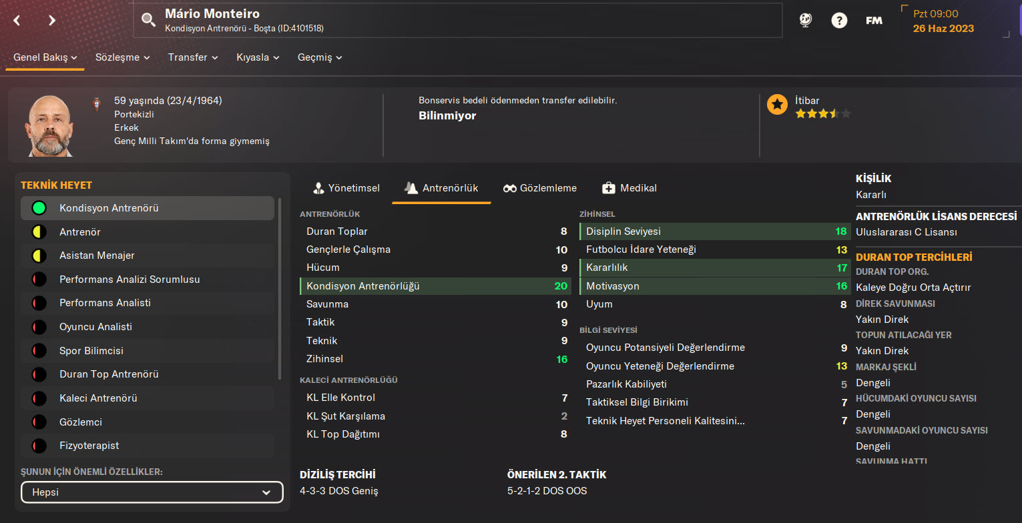Click the forward navigation arrow

[52, 21]
